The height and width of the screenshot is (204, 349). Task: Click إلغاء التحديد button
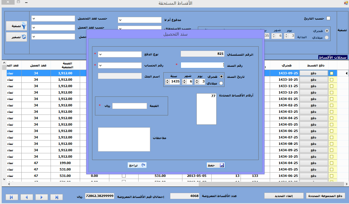click(284, 196)
